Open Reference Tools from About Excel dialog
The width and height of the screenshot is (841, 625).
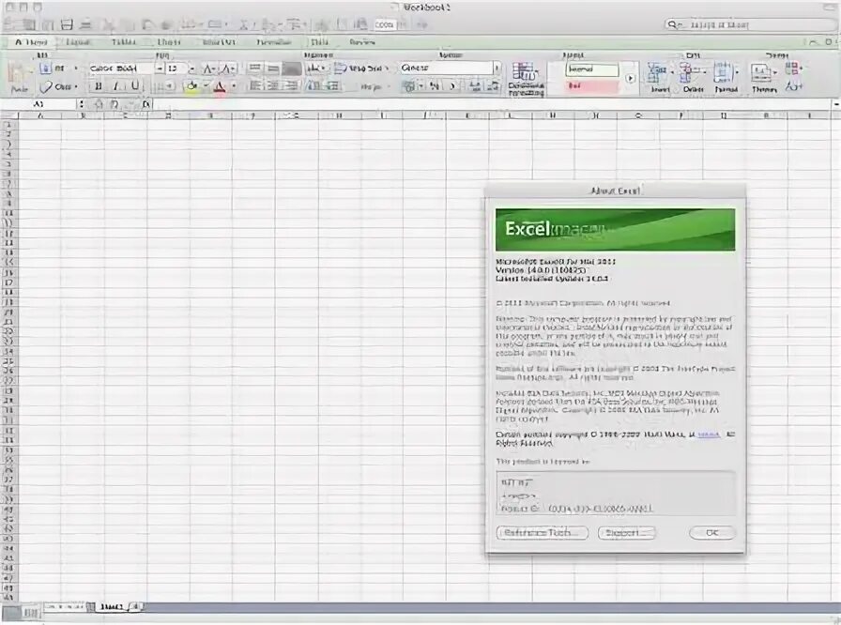click(543, 532)
